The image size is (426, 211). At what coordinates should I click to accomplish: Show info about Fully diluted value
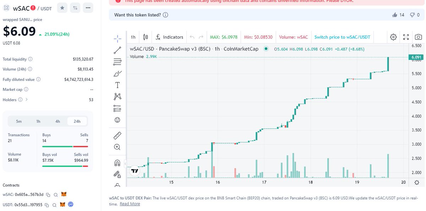pos(38,79)
